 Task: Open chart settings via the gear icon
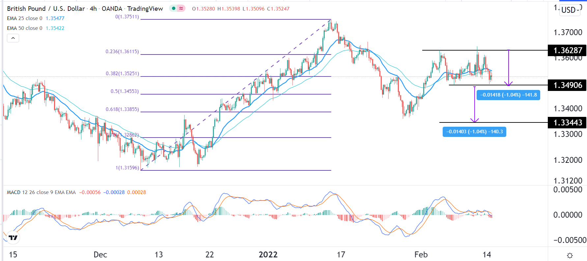click(x=570, y=255)
